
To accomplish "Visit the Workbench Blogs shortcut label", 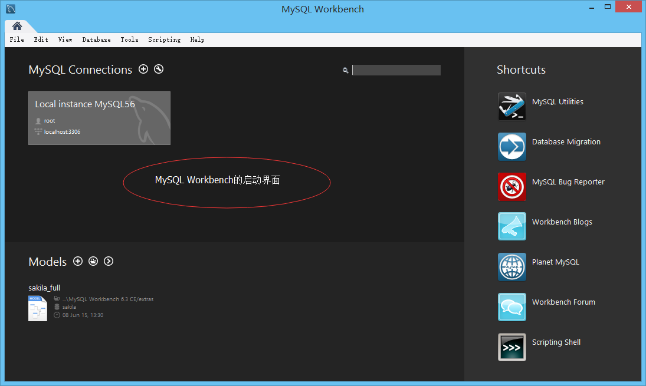I will pos(562,222).
